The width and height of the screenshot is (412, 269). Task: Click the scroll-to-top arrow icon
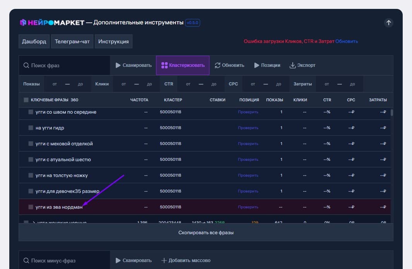pos(389,23)
